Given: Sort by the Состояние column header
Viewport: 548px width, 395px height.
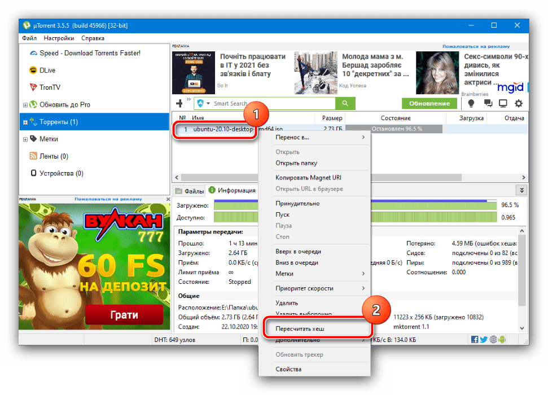Looking at the screenshot, I should pos(396,118).
